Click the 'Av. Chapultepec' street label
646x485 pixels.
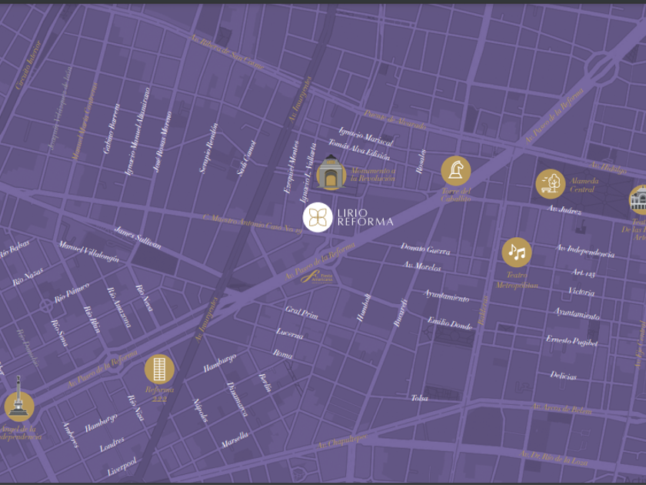point(341,441)
